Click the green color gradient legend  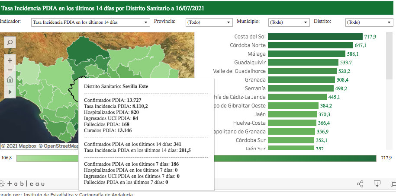(x=196, y=158)
